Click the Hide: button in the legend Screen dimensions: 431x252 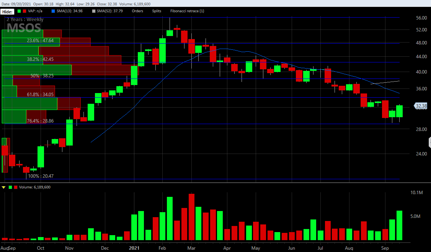(7, 11)
